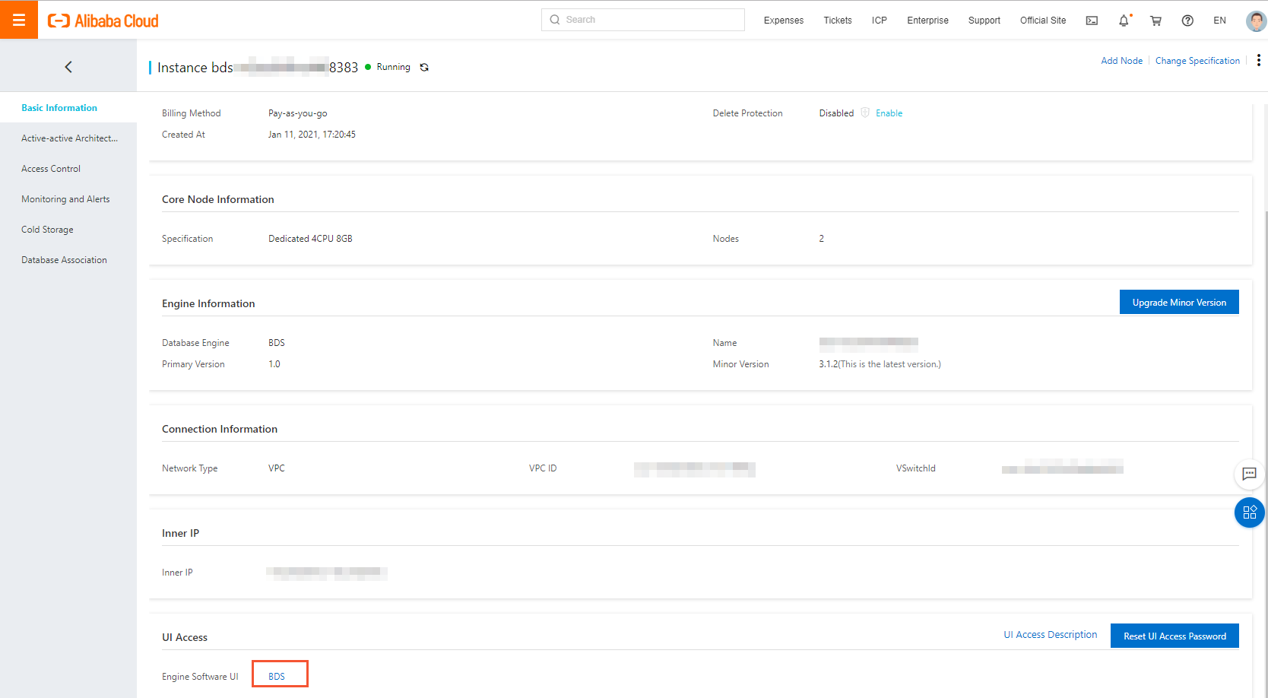Click the Add Node link

tap(1121, 61)
